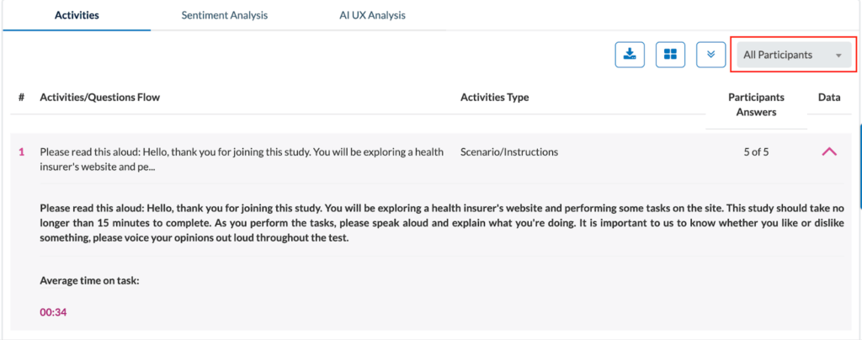Image resolution: width=862 pixels, height=340 pixels.
Task: Click the 00:34 average time value
Action: tap(53, 313)
